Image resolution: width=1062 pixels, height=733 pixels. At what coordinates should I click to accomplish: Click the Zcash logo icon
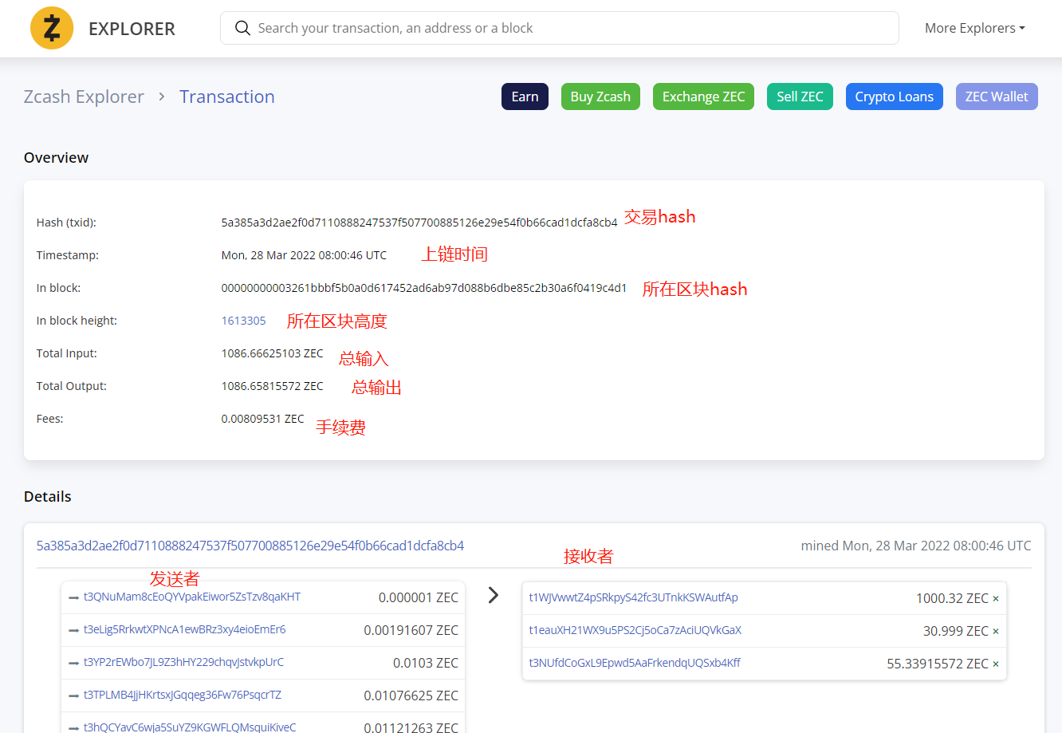[x=52, y=29]
